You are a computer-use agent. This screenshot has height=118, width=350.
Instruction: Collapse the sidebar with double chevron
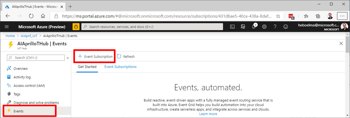[68, 58]
